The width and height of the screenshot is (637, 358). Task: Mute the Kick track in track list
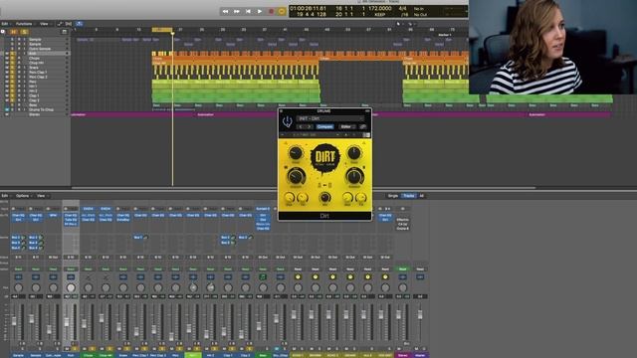coord(7,53)
